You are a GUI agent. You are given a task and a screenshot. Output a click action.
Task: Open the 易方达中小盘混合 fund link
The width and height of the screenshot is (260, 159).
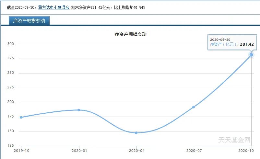click(53, 7)
